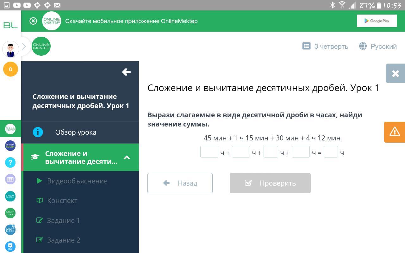The image size is (405, 253).
Task: Close the lesson with the gray X button
Action: [396, 73]
